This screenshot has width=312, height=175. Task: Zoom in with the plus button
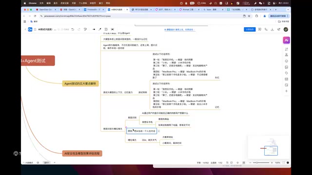[x=272, y=162]
